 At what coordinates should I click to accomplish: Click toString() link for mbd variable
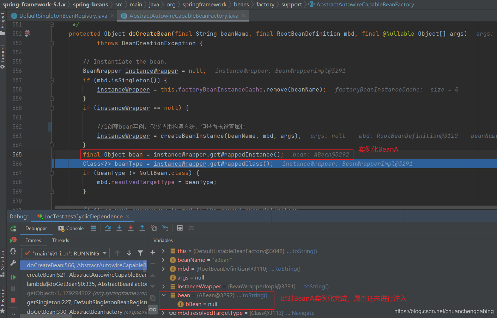pyautogui.click(x=288, y=269)
